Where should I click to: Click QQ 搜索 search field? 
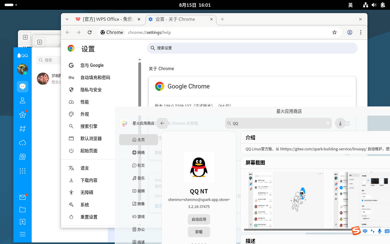pyautogui.click(x=49, y=60)
